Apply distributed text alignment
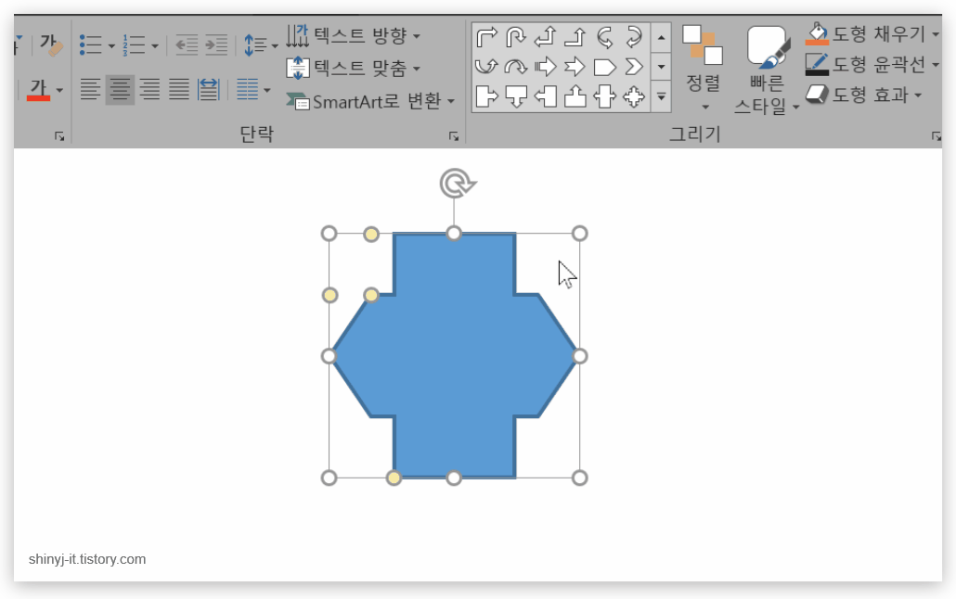Viewport: 956px width, 599px height. click(x=208, y=90)
